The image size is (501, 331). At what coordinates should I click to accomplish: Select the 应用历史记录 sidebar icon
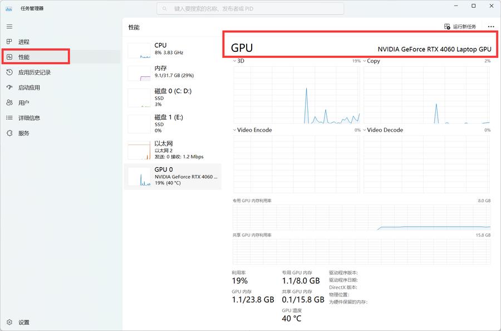pyautogui.click(x=9, y=72)
